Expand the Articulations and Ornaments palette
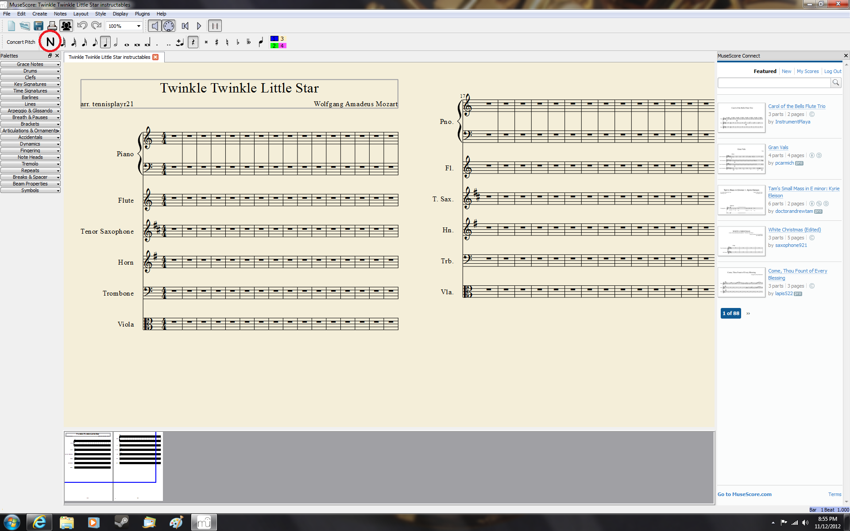Screen dimensions: 850x531 tap(31, 130)
